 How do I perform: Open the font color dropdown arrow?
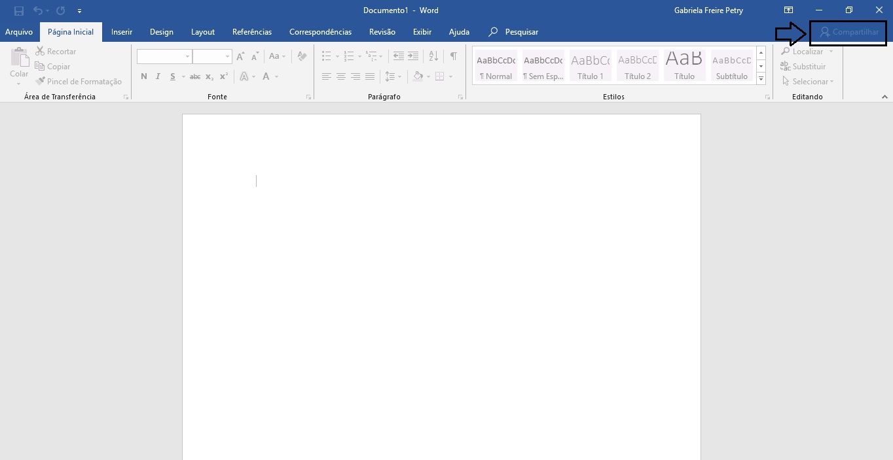click(x=277, y=76)
